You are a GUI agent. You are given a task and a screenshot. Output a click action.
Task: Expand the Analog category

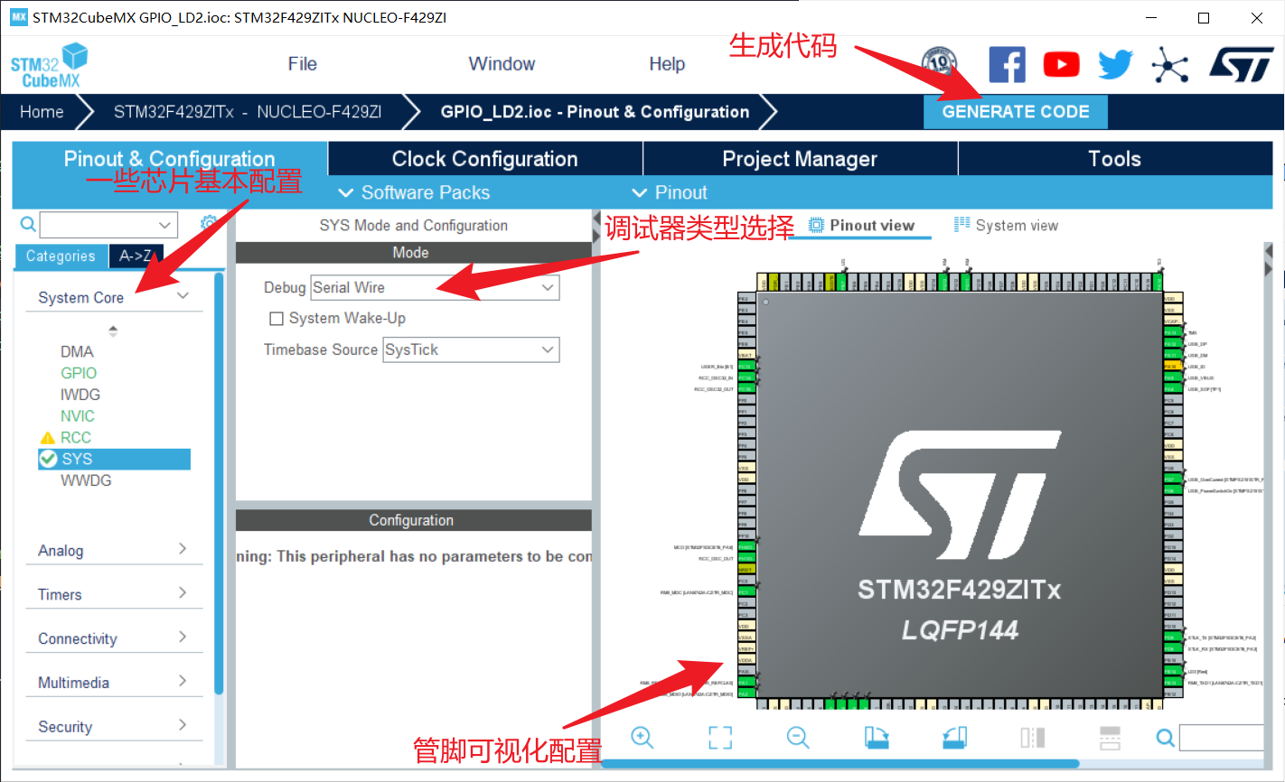(x=114, y=550)
